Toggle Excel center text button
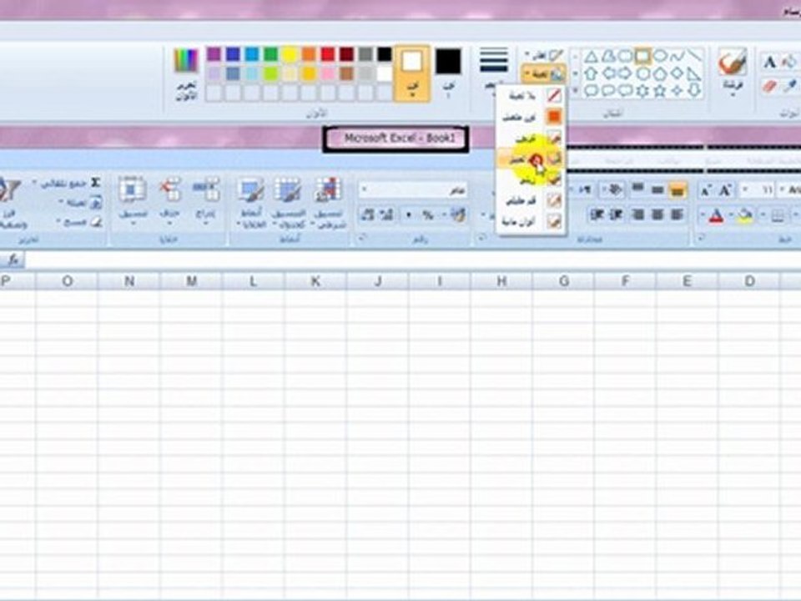The image size is (801, 601). click(x=657, y=215)
